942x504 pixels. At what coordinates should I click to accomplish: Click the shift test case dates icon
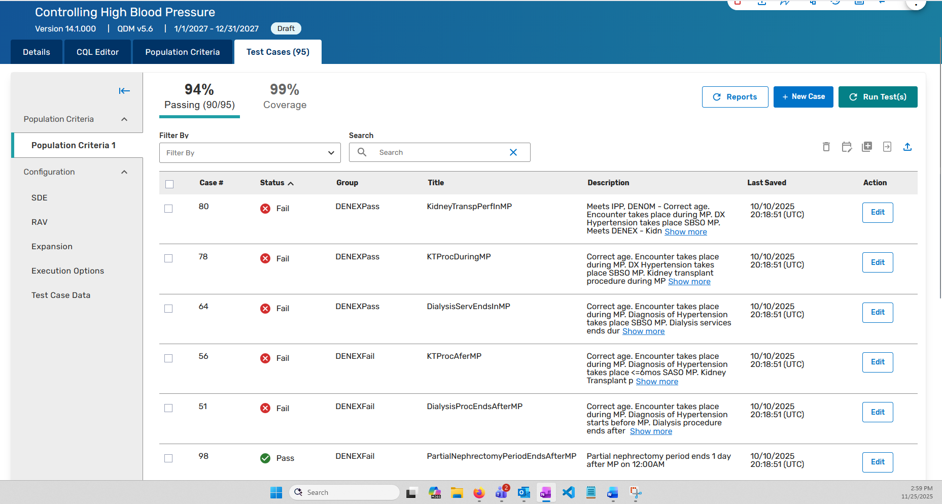(x=847, y=147)
